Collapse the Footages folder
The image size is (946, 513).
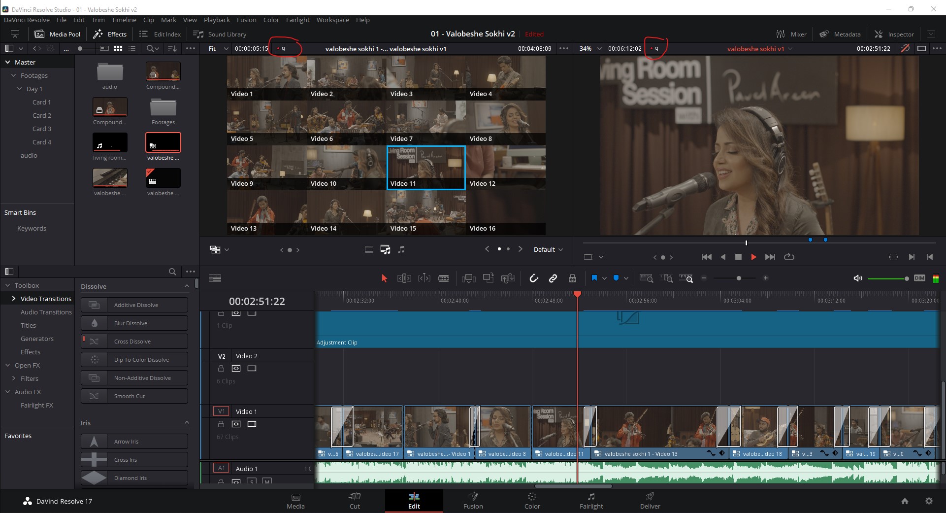[x=14, y=75]
